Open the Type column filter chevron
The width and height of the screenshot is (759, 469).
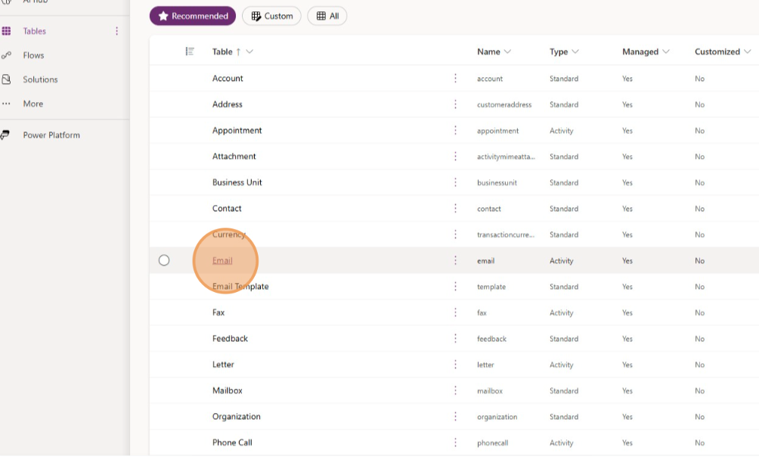[x=575, y=51]
